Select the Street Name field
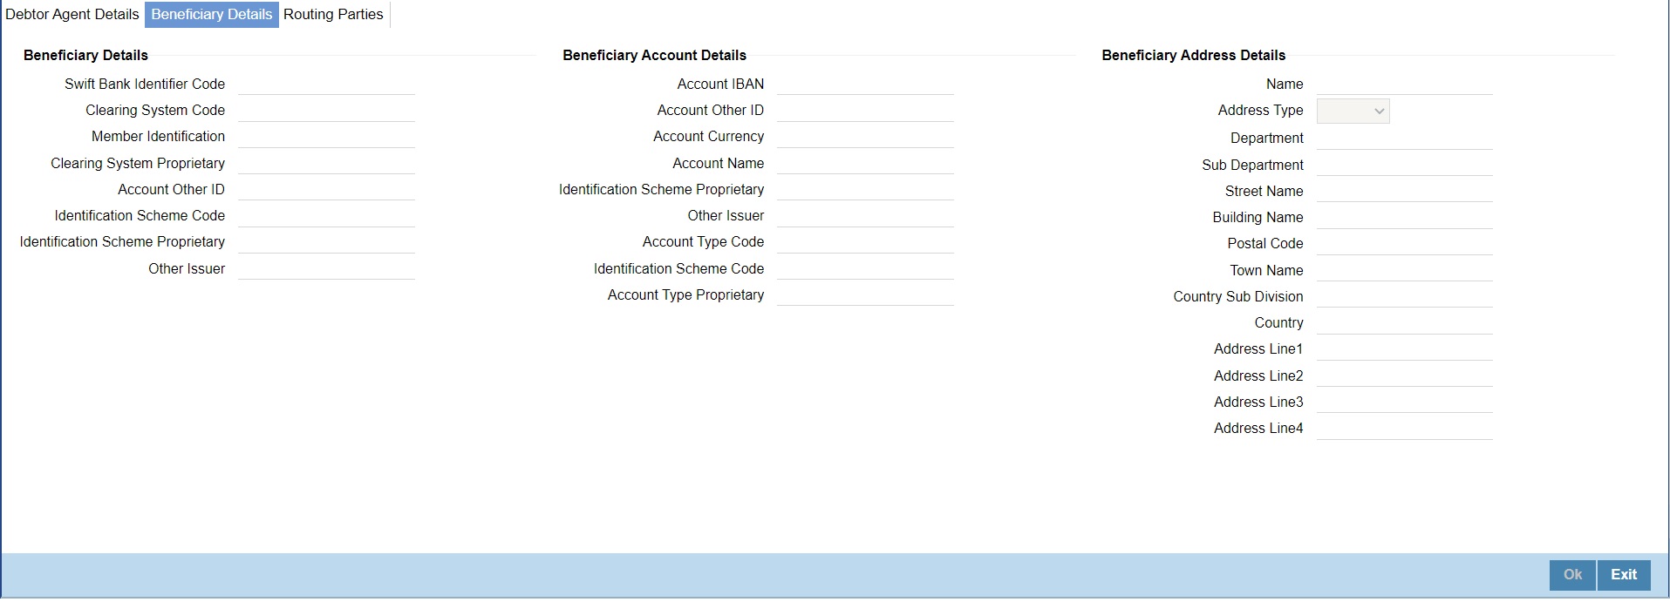 click(1405, 191)
